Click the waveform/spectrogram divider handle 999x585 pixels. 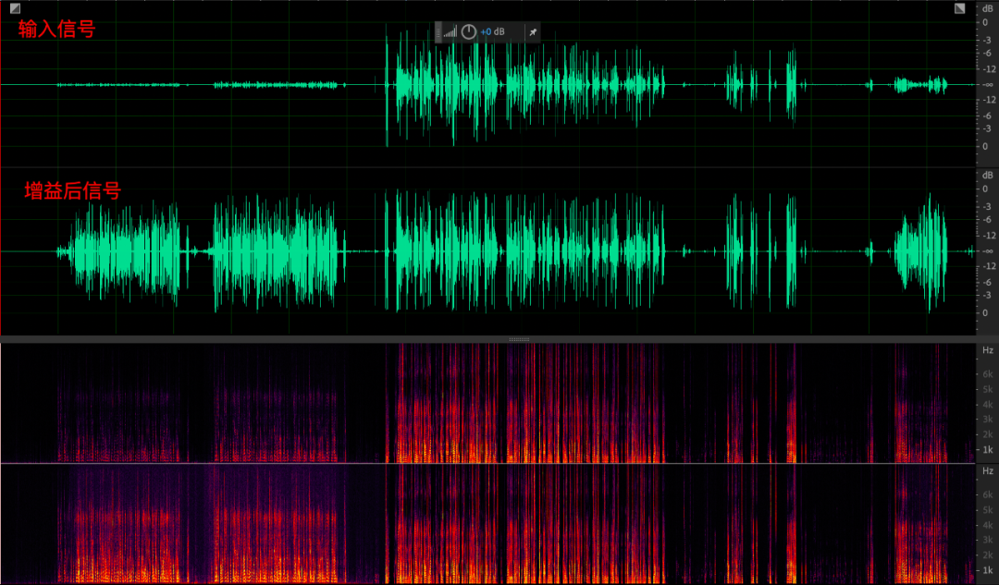tap(519, 339)
